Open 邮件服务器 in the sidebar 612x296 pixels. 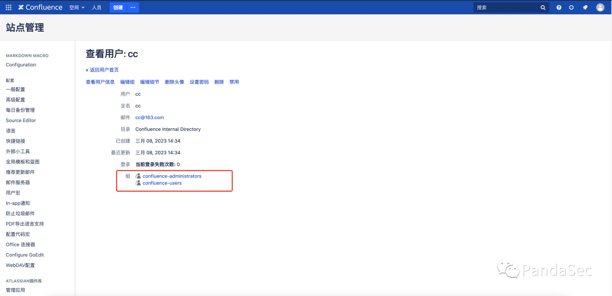click(18, 183)
